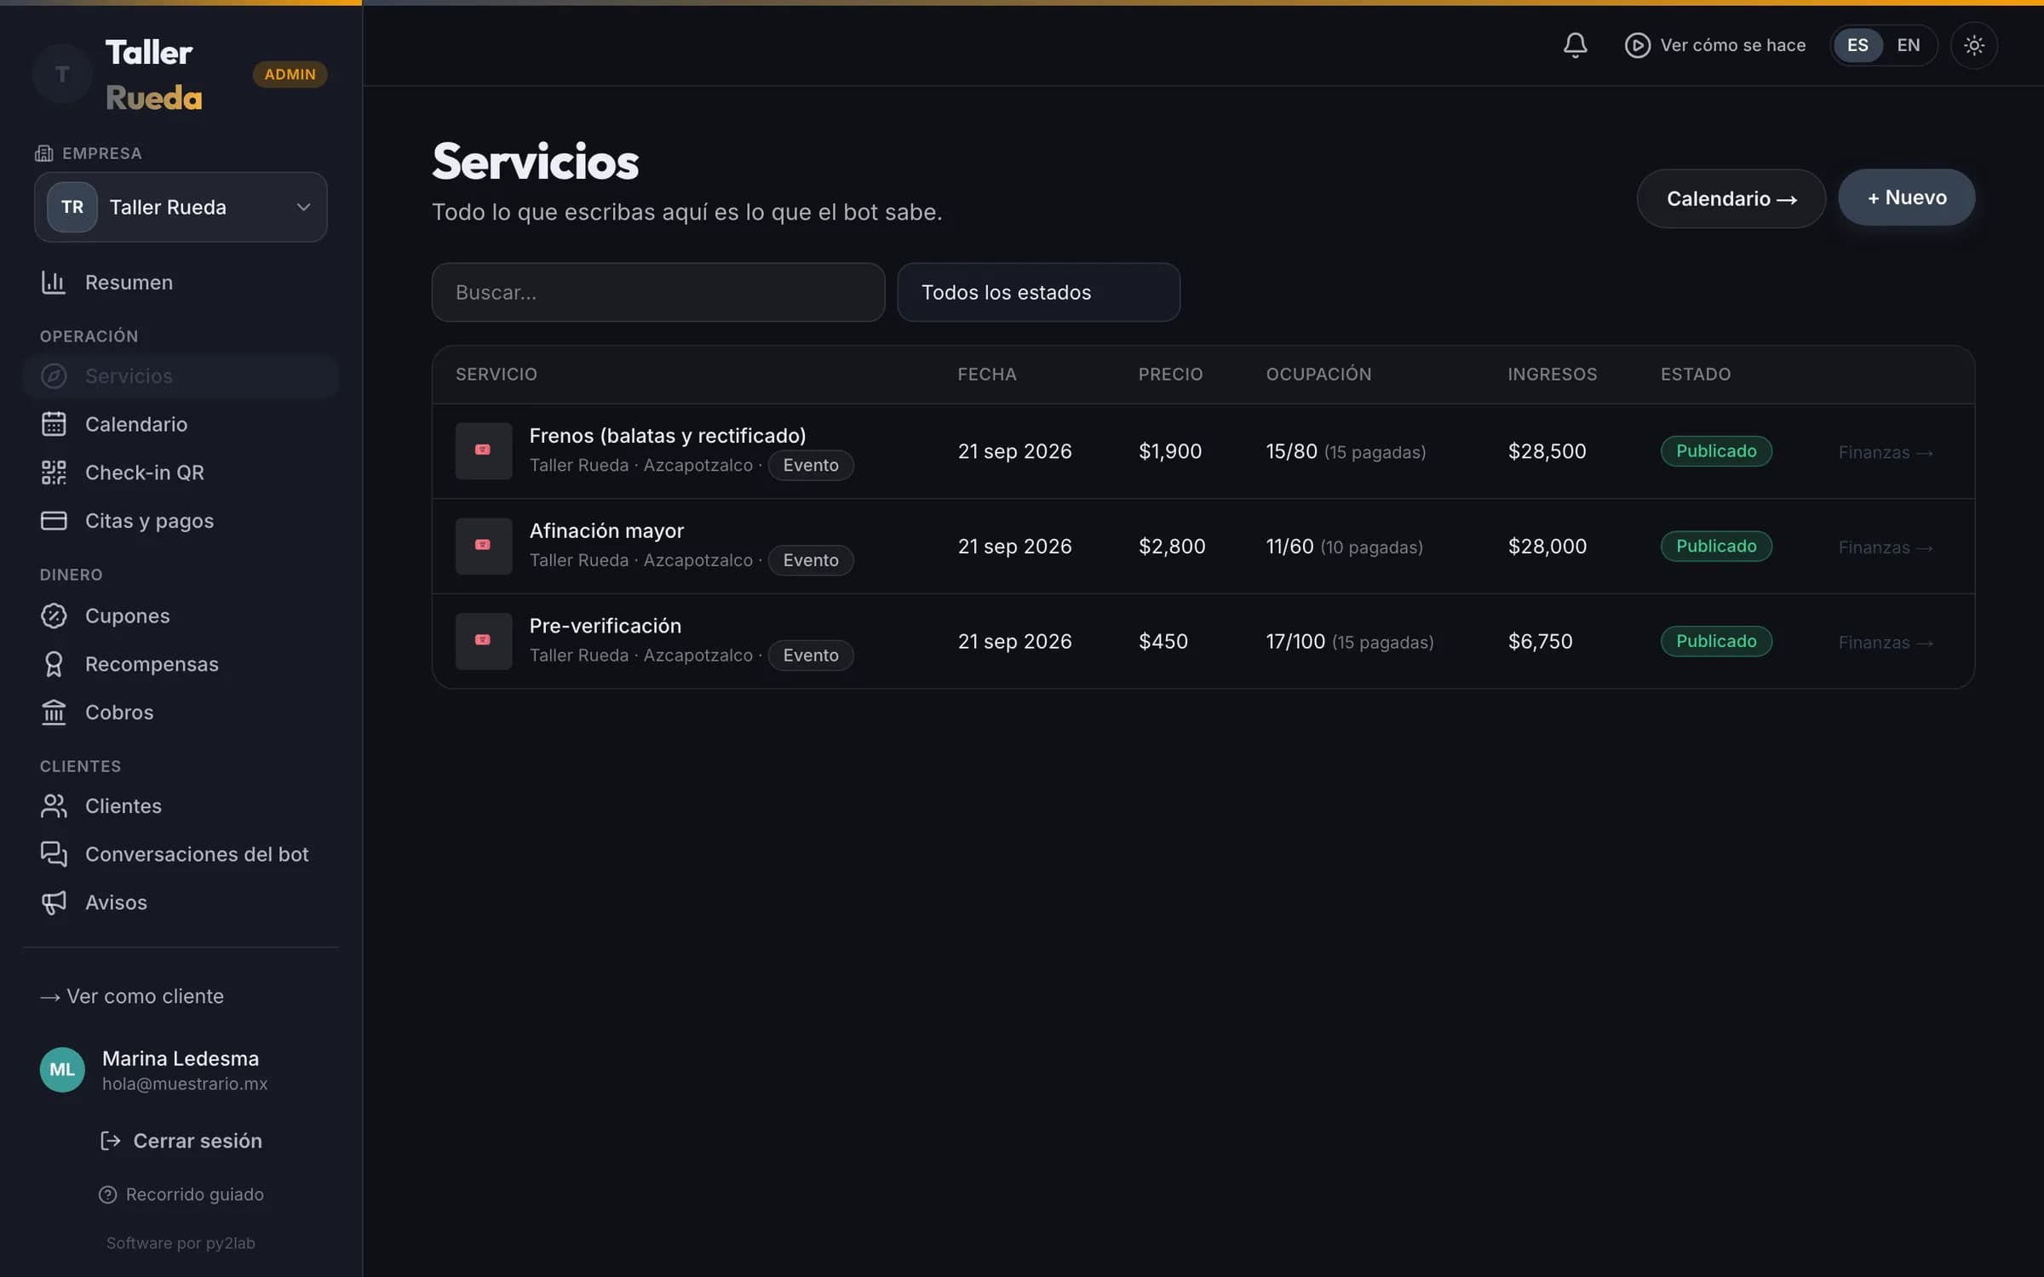Click the + Nuevo button
The image size is (2044, 1277).
1906,198
